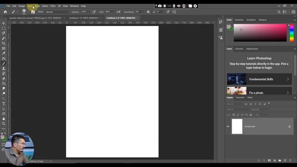Image resolution: width=297 pixels, height=167 pixels.
Task: Select the Zoom tool
Action: click(x=4, y=124)
